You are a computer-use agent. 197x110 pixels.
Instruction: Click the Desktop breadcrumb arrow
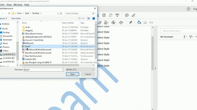(x=41, y=13)
